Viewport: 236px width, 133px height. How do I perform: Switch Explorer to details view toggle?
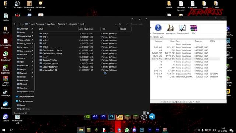[144, 113]
